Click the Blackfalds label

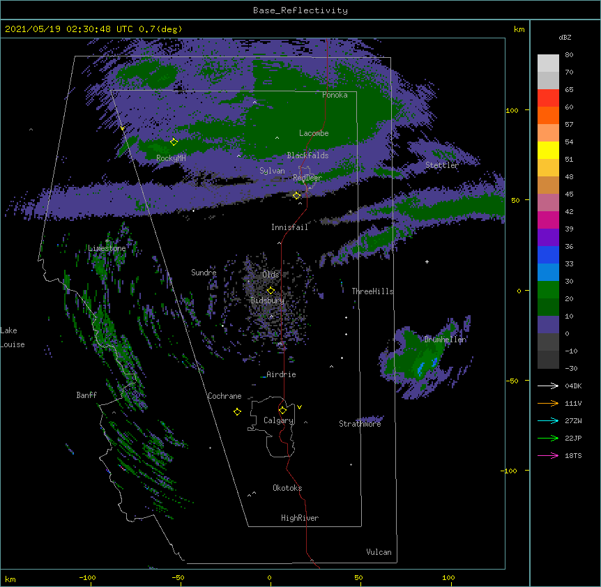(307, 155)
